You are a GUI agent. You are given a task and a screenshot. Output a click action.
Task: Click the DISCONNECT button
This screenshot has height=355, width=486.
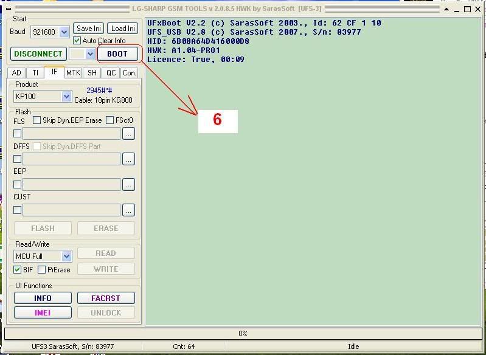pyautogui.click(x=38, y=54)
